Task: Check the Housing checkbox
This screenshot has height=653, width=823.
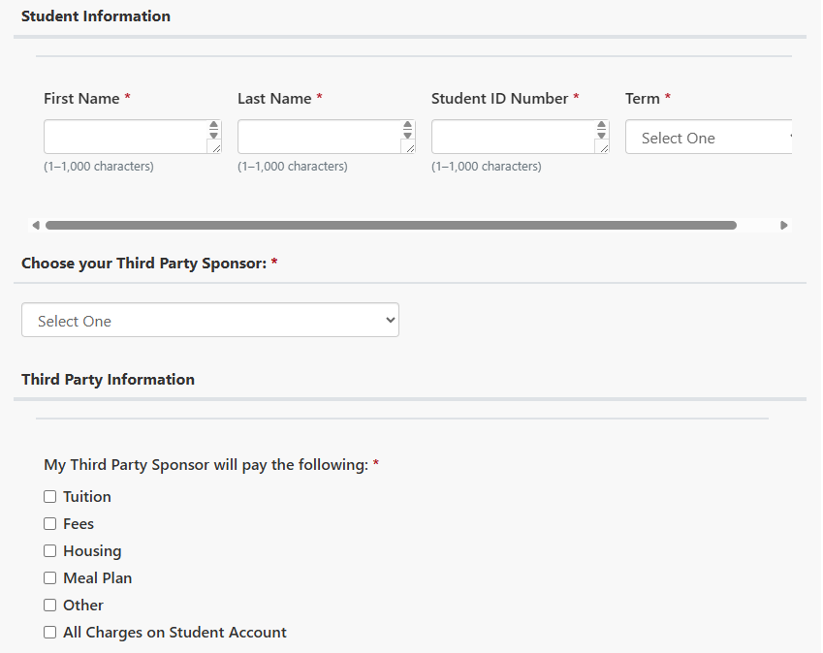Action: [49, 550]
